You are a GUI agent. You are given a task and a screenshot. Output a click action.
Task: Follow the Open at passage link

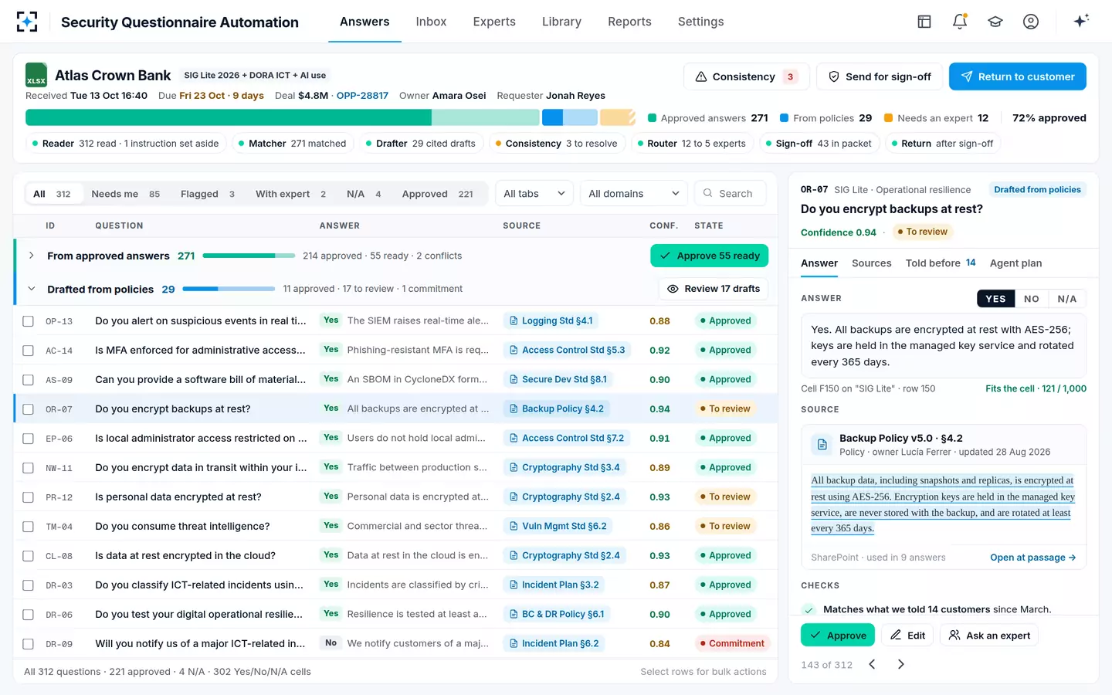[1032, 558]
